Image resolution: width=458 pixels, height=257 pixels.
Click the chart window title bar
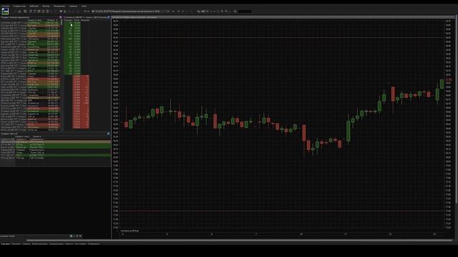(283, 17)
